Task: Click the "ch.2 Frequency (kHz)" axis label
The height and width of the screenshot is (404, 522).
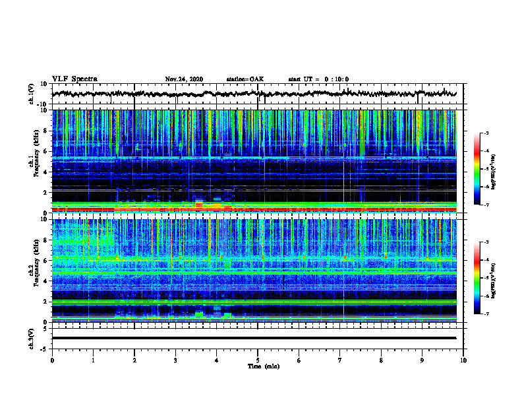Action: pos(36,263)
